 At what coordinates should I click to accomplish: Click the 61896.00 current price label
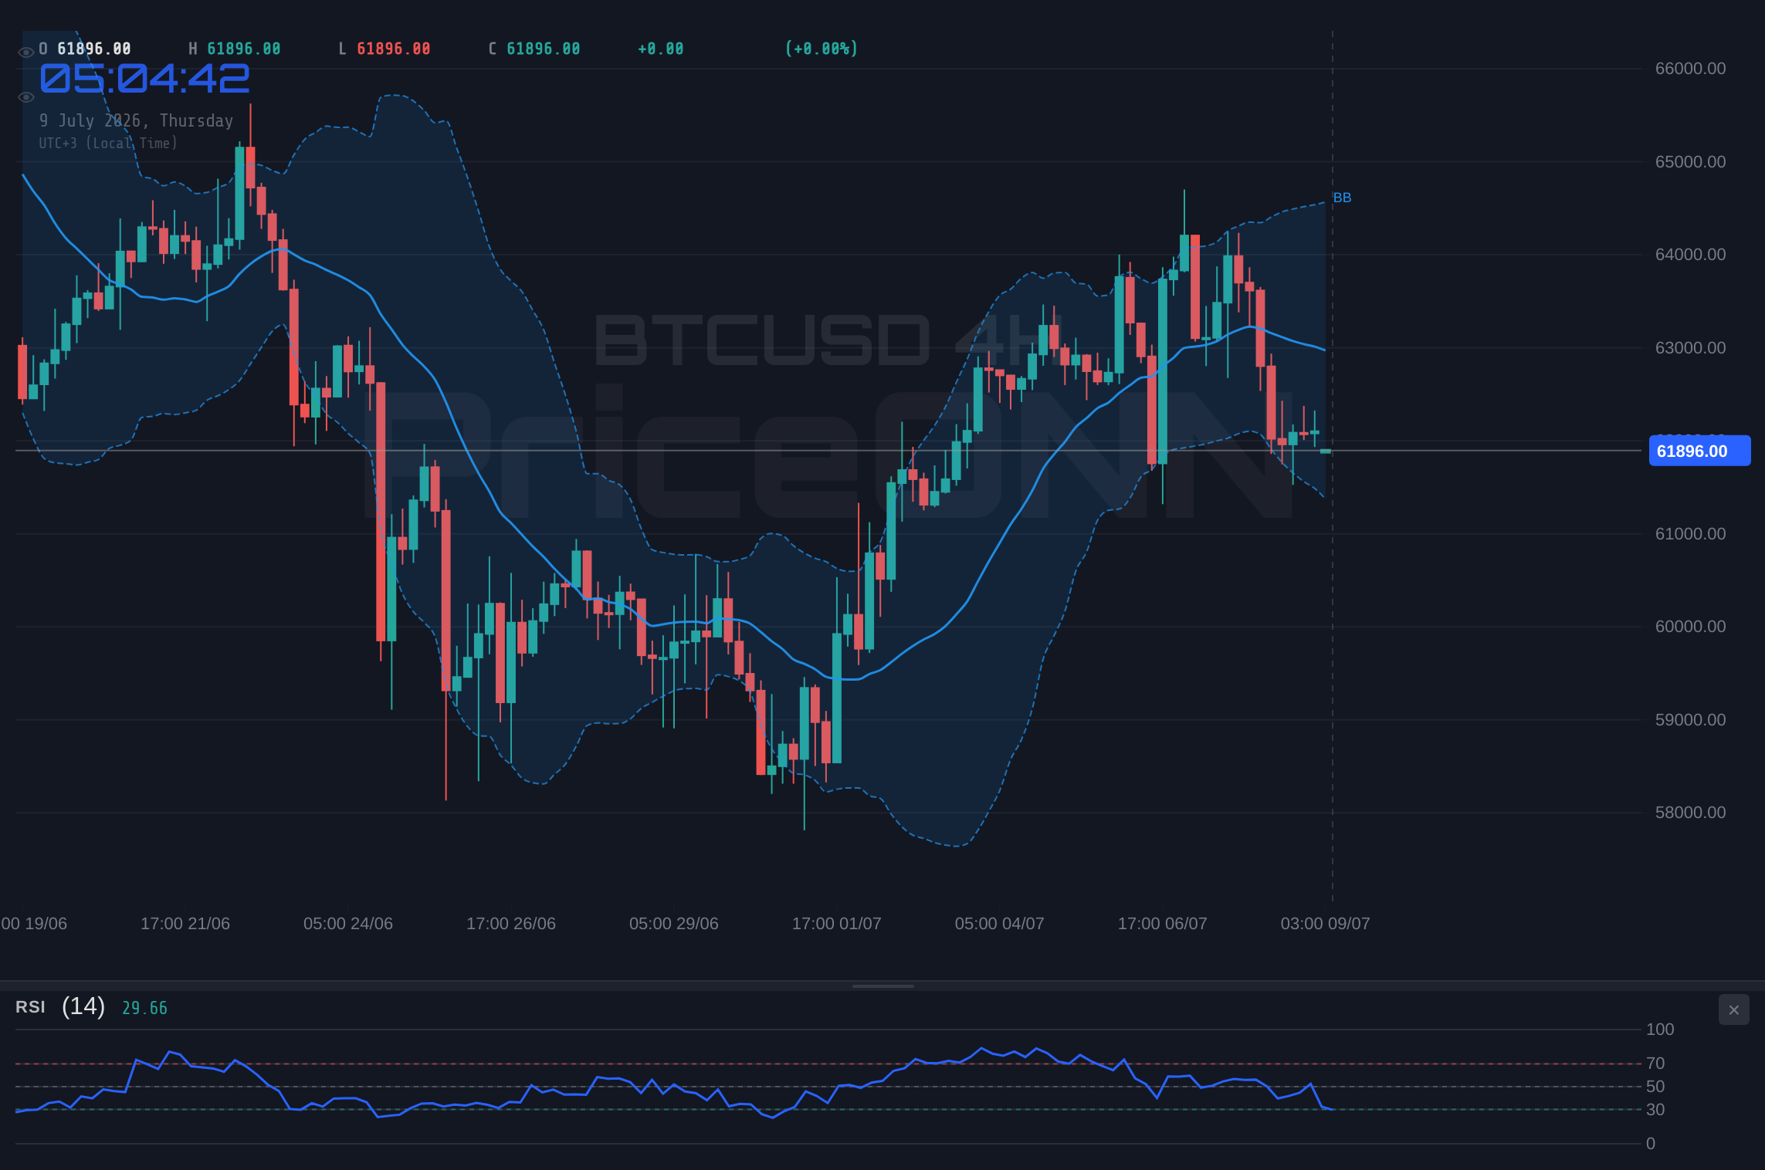tap(1699, 451)
